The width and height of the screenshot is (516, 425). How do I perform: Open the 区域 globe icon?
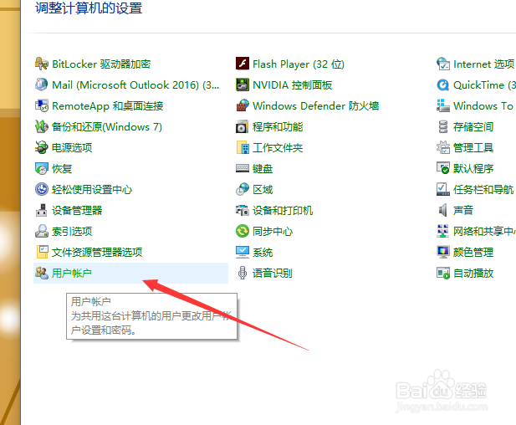click(243, 189)
